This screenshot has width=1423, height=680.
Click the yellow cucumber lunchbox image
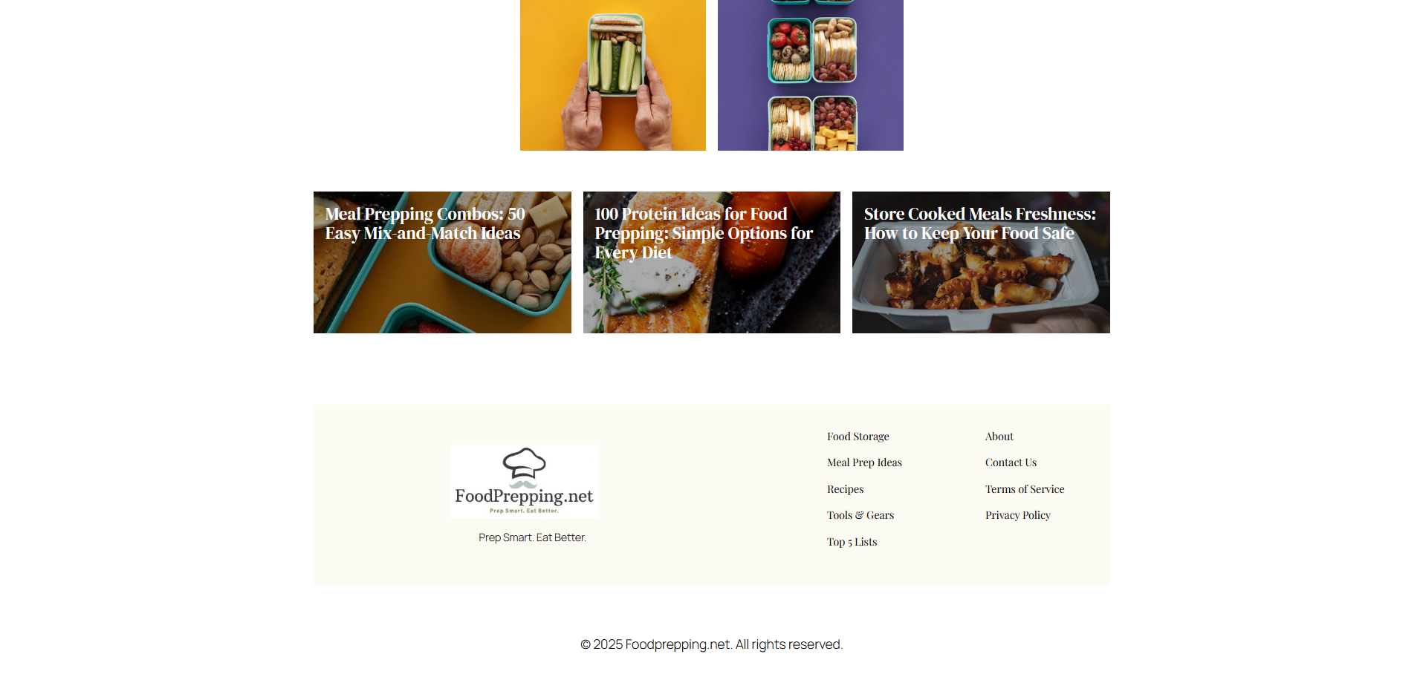pyautogui.click(x=613, y=75)
